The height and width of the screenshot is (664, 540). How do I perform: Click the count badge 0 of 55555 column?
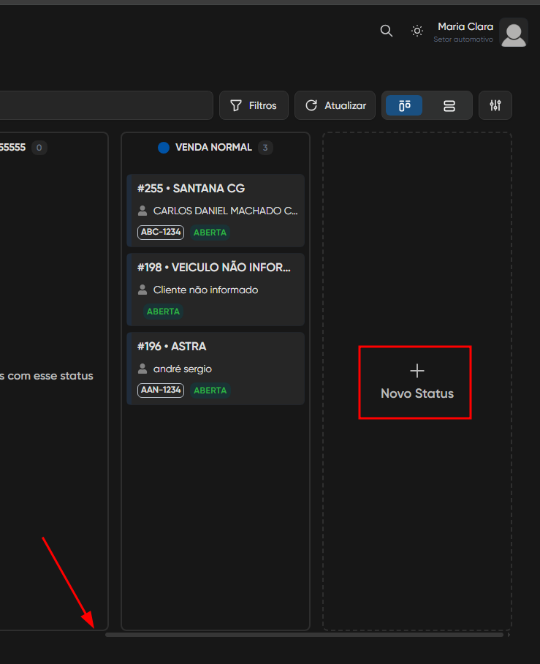tap(39, 148)
